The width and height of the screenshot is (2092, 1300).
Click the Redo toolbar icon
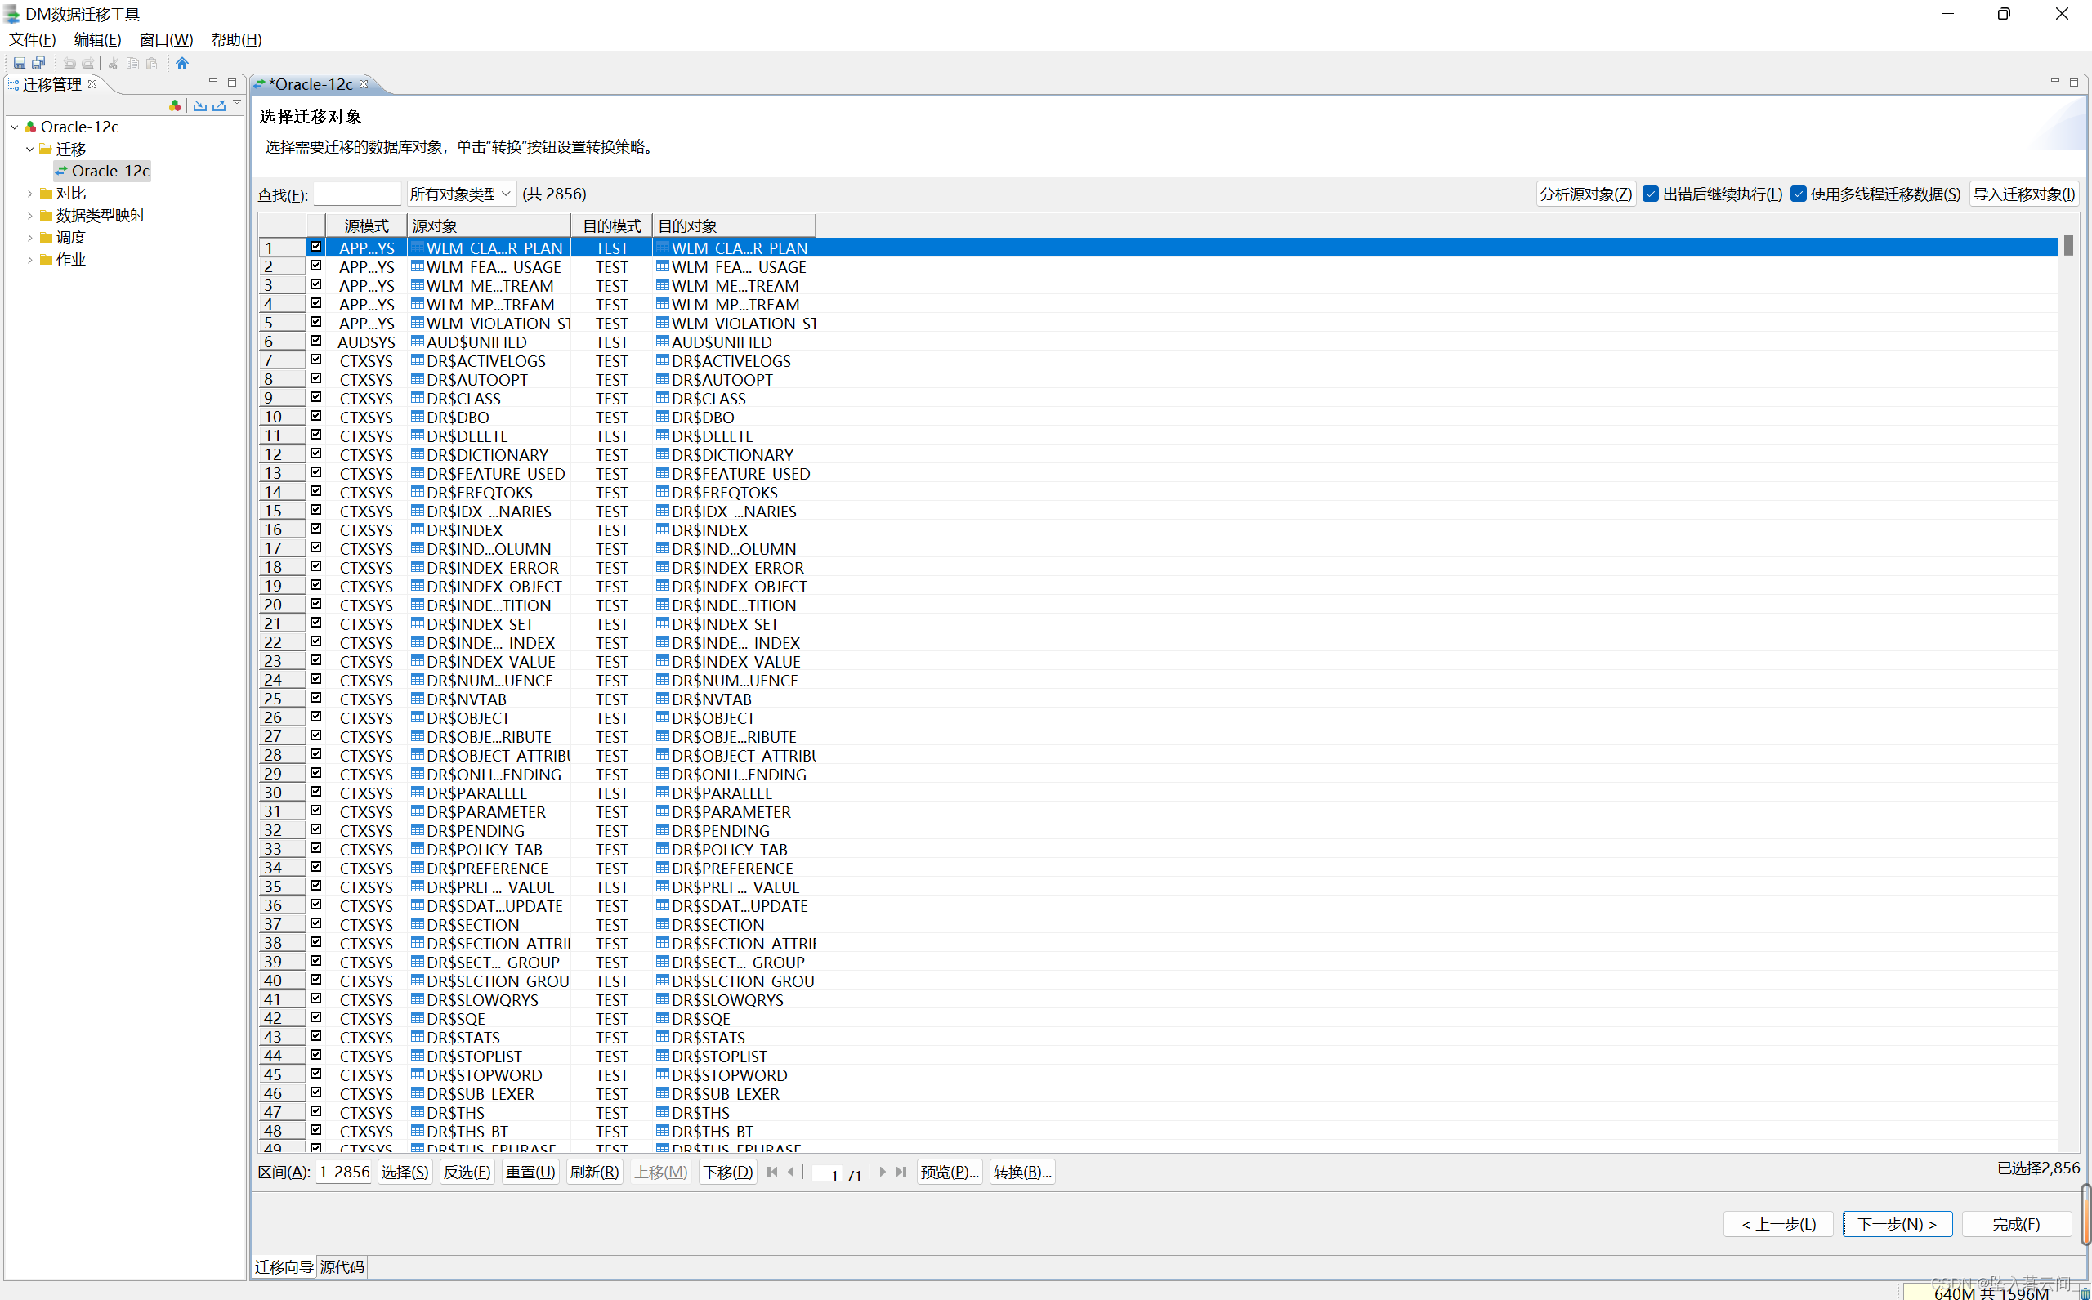[x=88, y=63]
